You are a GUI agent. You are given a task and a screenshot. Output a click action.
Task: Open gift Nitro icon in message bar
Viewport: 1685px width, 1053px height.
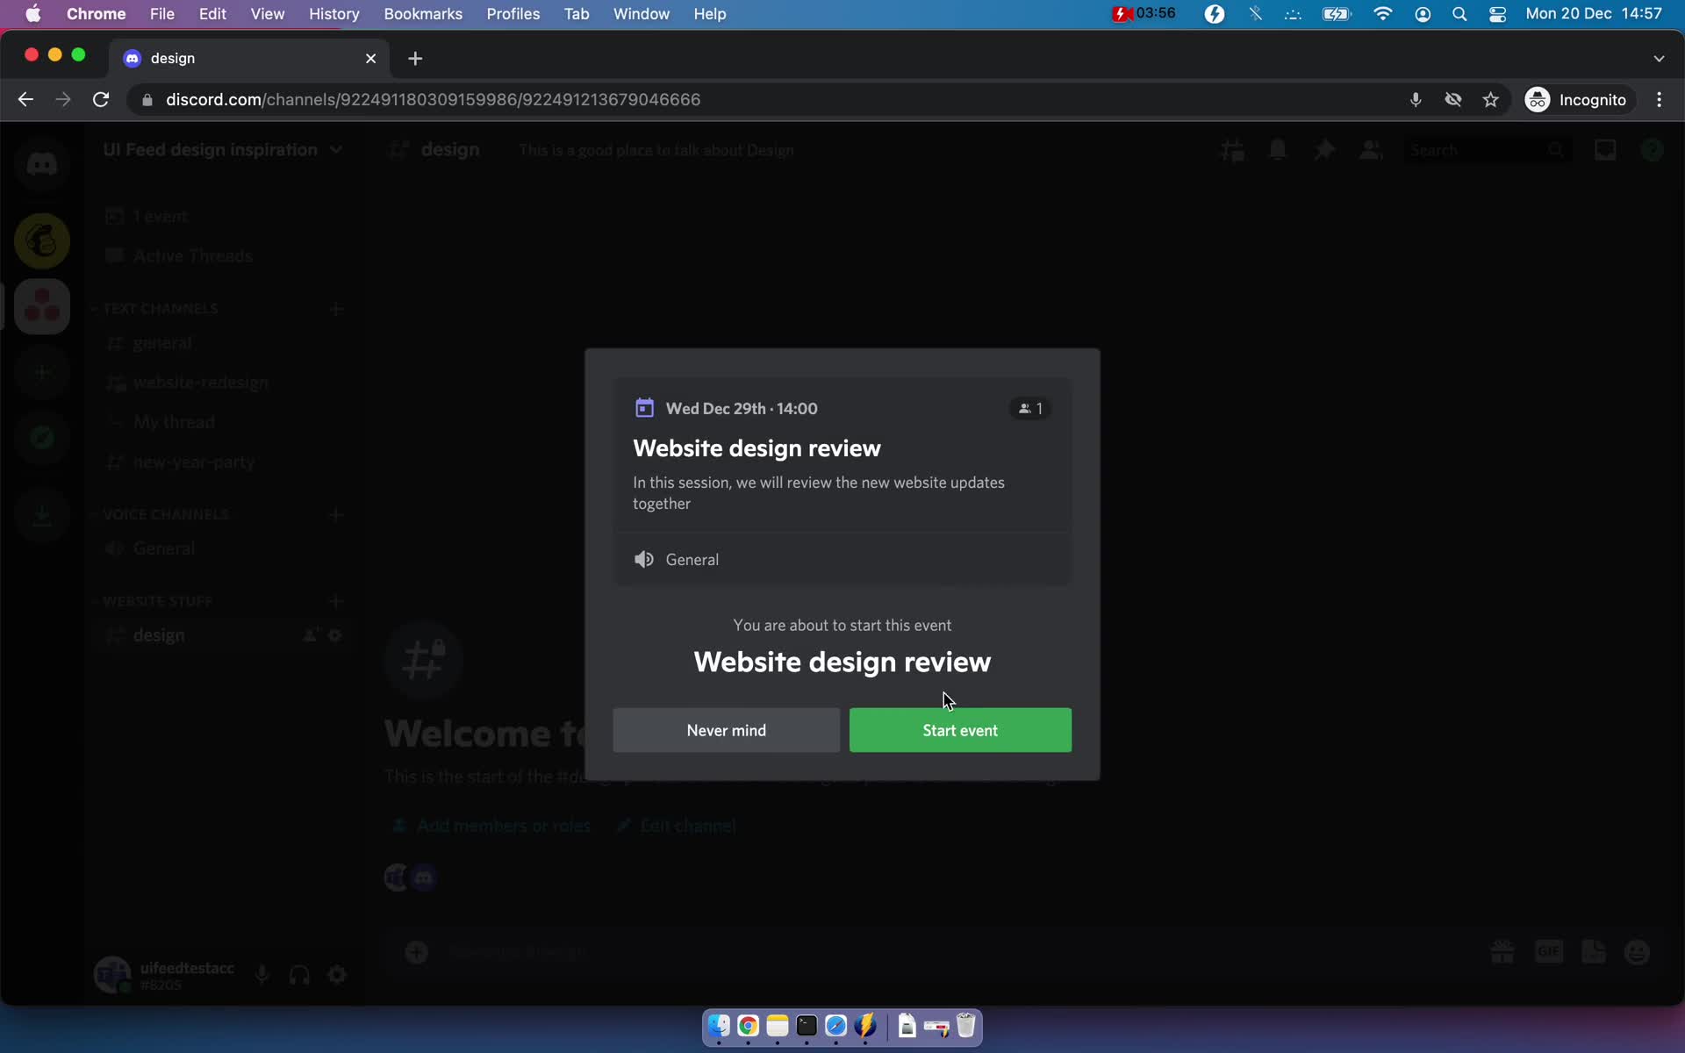[1502, 952]
